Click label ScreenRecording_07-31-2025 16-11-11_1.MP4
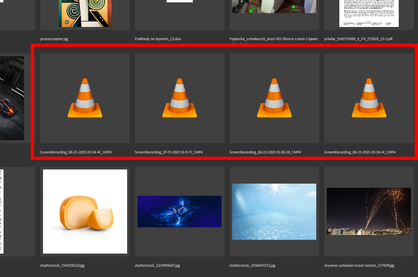Viewport: 418px width, 277px height. coord(169,152)
